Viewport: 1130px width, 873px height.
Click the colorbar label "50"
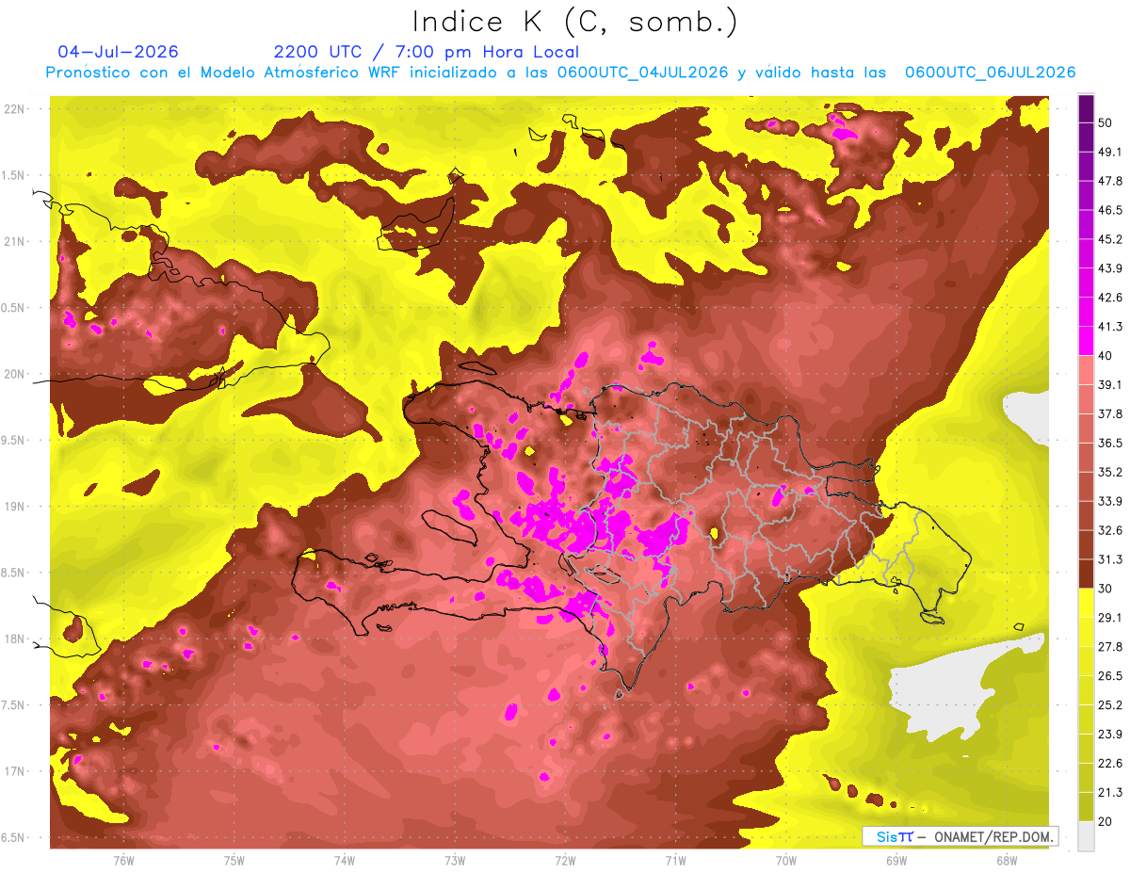(1106, 123)
